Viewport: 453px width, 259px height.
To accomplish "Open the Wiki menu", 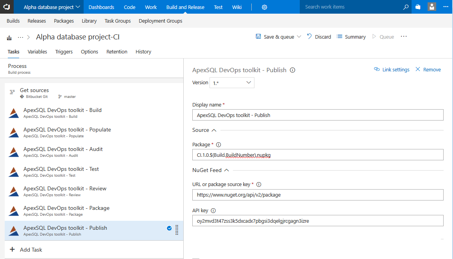I will [236, 7].
